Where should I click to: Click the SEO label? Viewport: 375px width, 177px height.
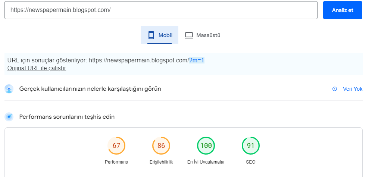(x=251, y=162)
